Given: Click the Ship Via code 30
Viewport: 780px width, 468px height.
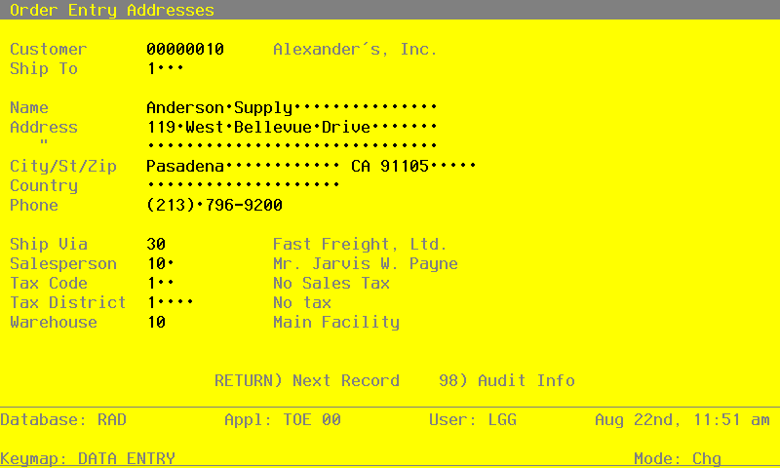Looking at the screenshot, I should [x=156, y=244].
